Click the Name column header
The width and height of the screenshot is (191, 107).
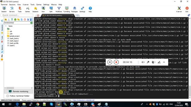click(x=10, y=26)
